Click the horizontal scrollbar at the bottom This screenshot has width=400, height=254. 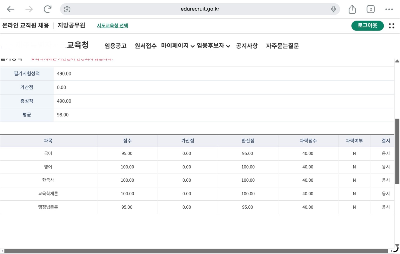pos(196,251)
